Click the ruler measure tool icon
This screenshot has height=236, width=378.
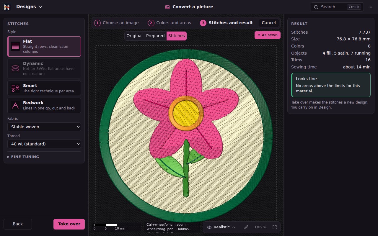coord(246,227)
